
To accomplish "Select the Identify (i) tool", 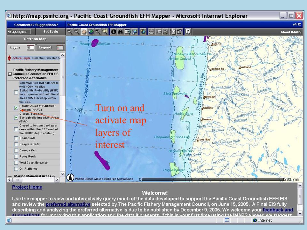I will tap(114, 32).
